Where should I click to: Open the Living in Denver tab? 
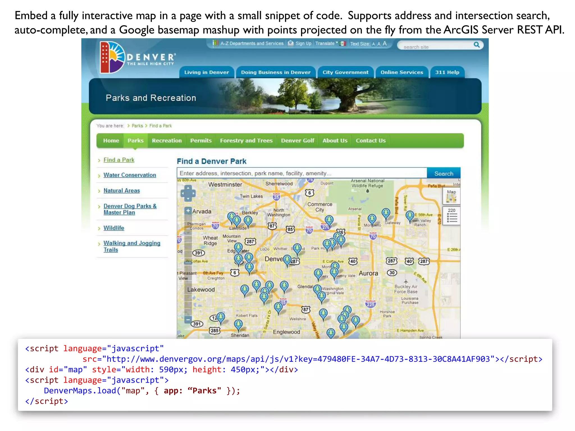pos(206,72)
